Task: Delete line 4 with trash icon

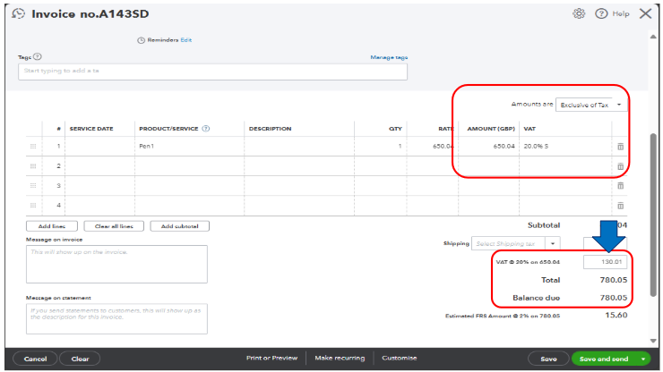Action: click(x=620, y=206)
